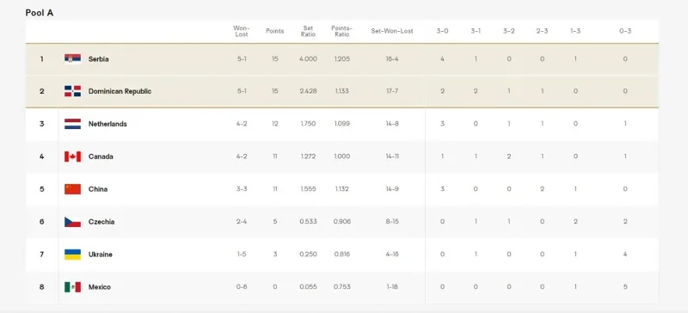The width and height of the screenshot is (688, 313).
Task: Select the 3-0 column header
Action: point(442,31)
